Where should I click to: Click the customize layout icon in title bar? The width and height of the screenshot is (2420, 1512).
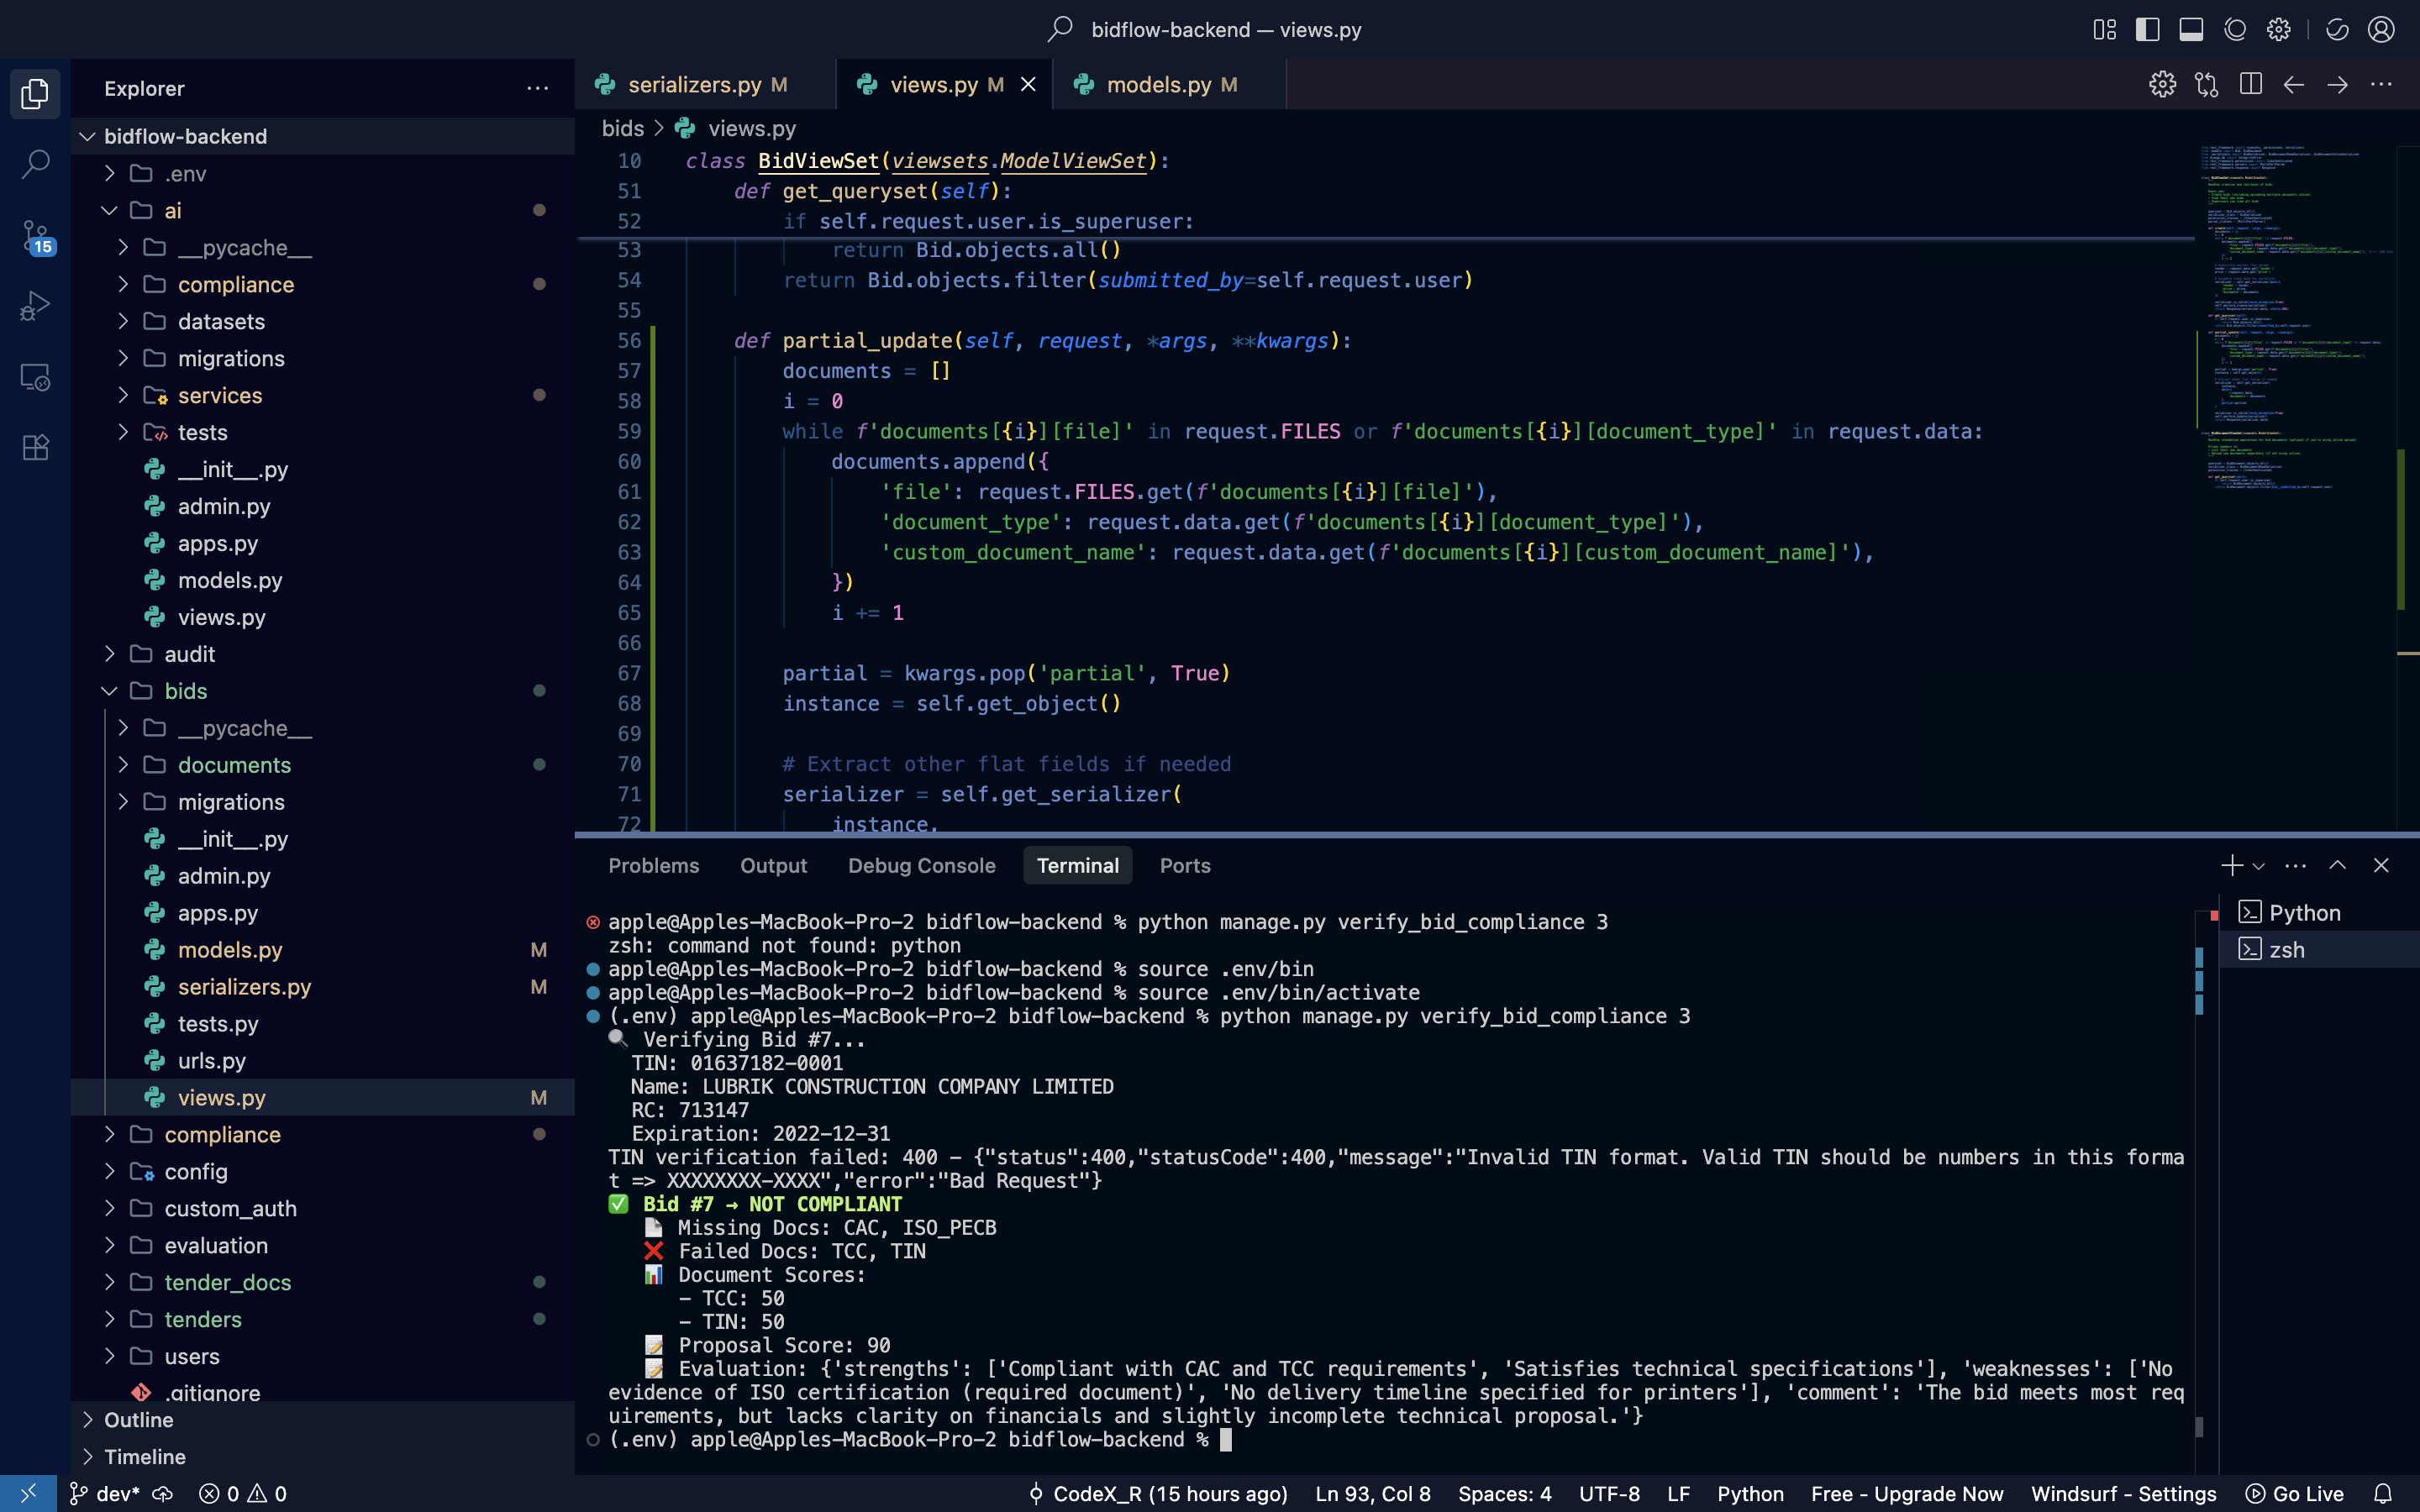[2104, 29]
